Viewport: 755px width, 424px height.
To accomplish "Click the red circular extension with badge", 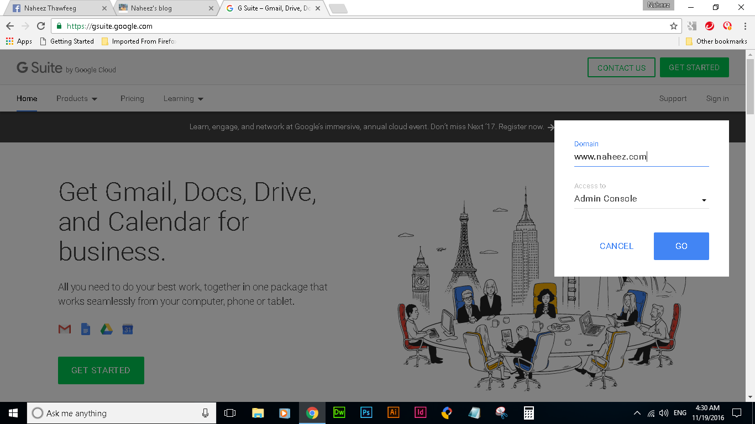I will pyautogui.click(x=727, y=26).
